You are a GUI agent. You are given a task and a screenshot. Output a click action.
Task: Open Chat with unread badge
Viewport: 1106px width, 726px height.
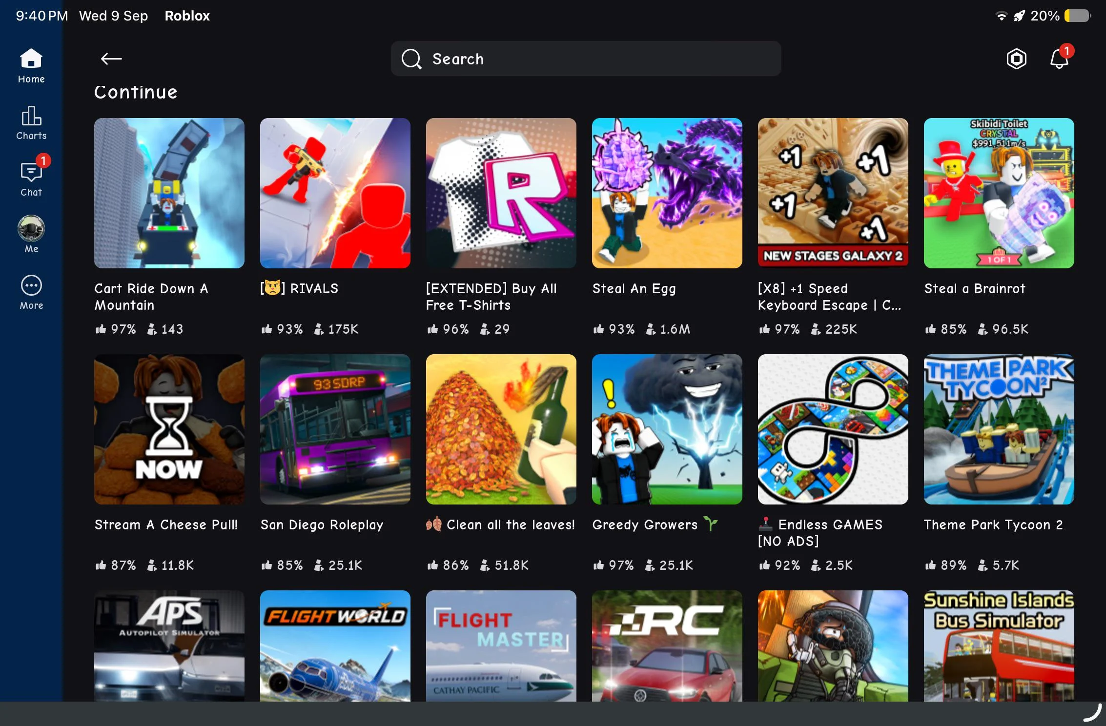(31, 178)
